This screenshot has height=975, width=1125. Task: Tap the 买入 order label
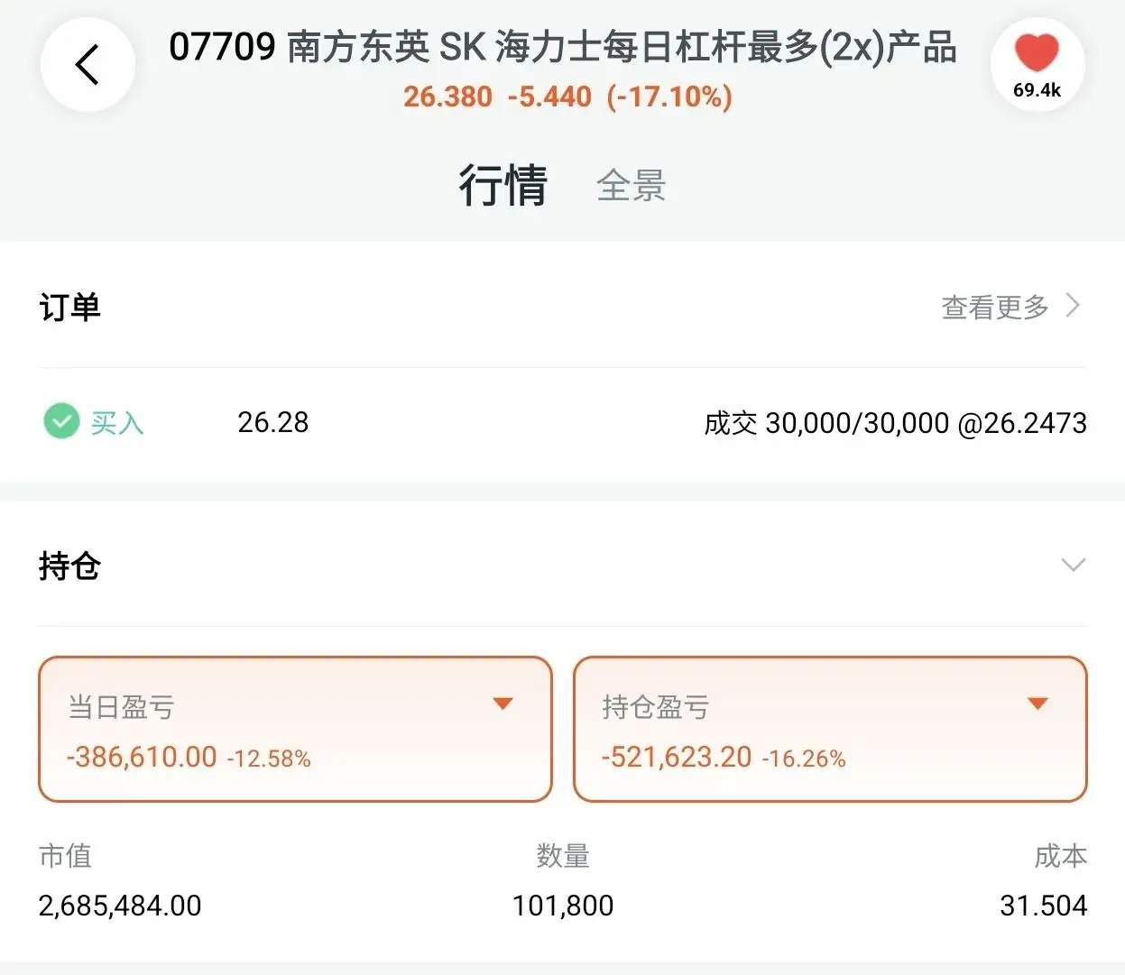(x=117, y=422)
